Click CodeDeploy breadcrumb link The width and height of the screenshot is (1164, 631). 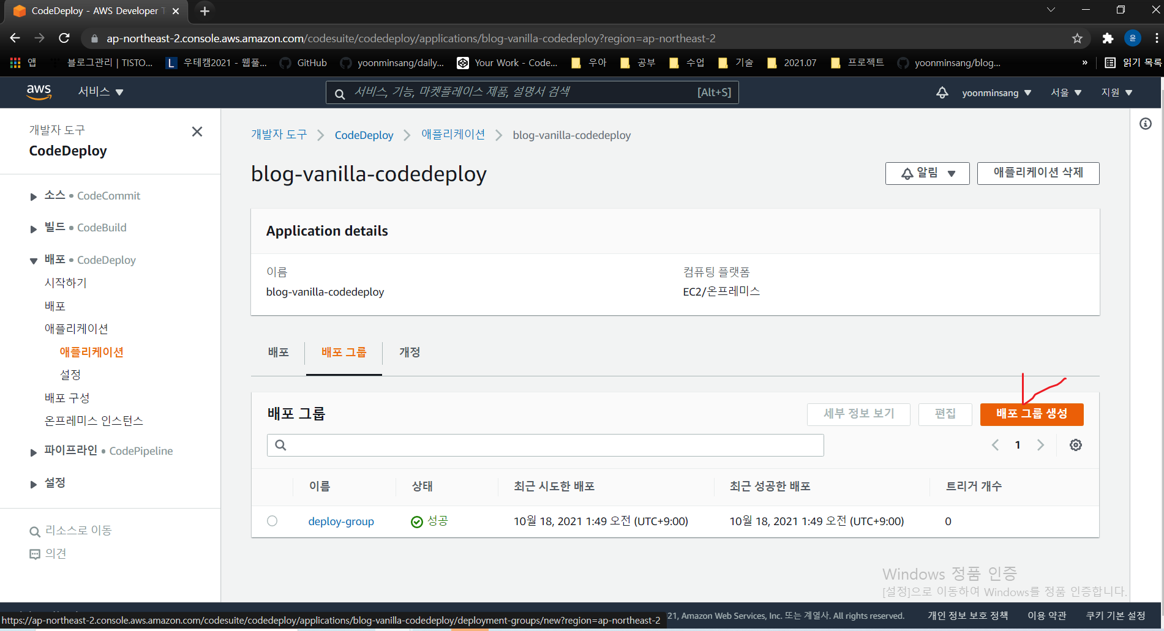(364, 135)
